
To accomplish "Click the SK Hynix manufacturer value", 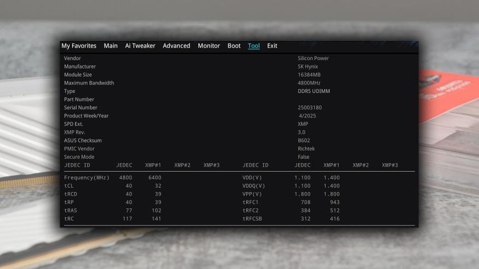I will [x=307, y=67].
